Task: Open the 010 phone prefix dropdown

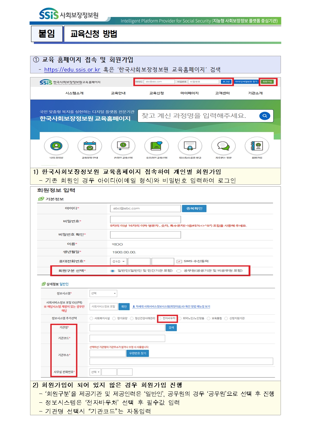Action: pyautogui.click(x=119, y=261)
